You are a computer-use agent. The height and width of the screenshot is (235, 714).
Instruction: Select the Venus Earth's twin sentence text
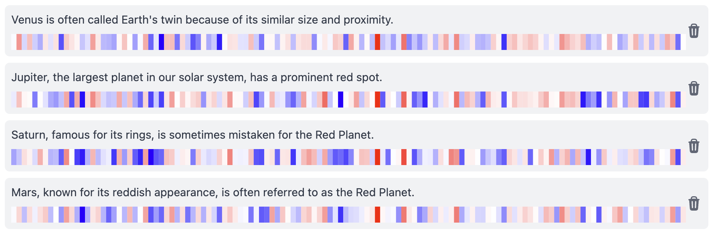(x=202, y=20)
